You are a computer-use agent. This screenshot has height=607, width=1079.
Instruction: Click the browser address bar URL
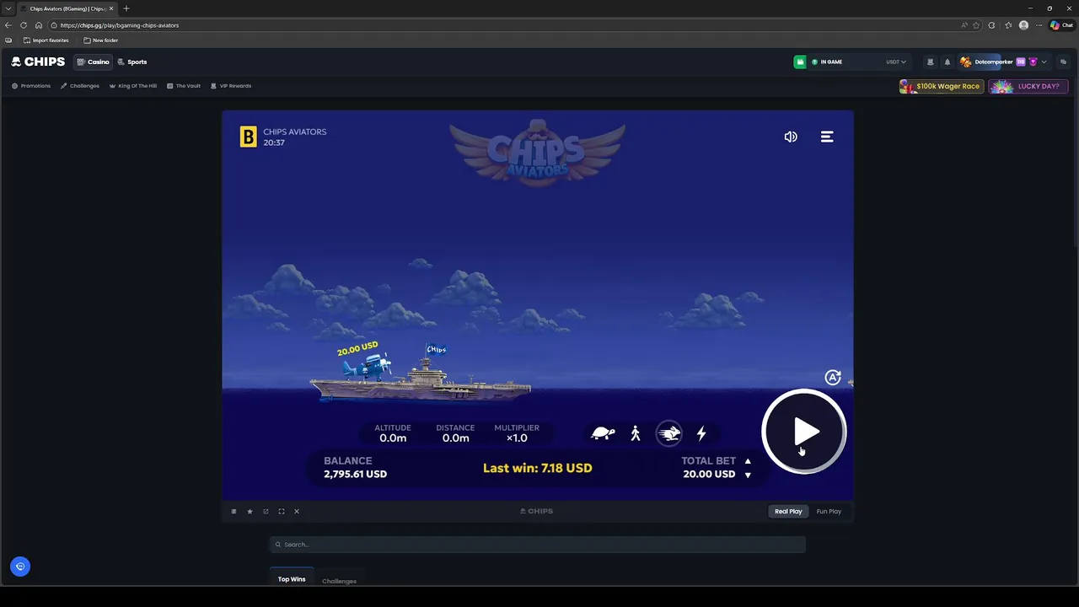click(120, 25)
